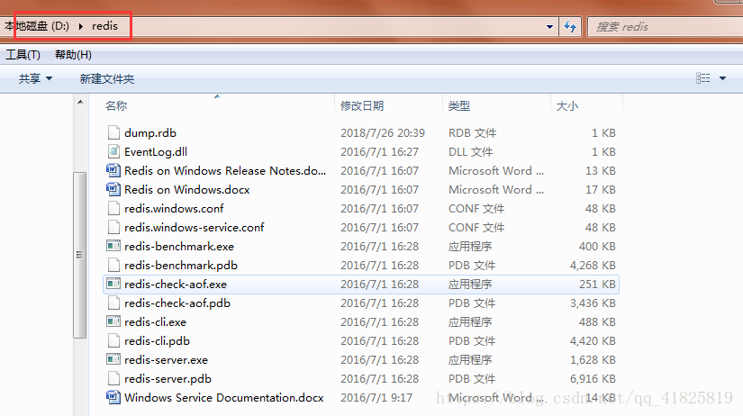The width and height of the screenshot is (743, 416).
Task: Select the redis-server.pdb file name
Action: 168,379
